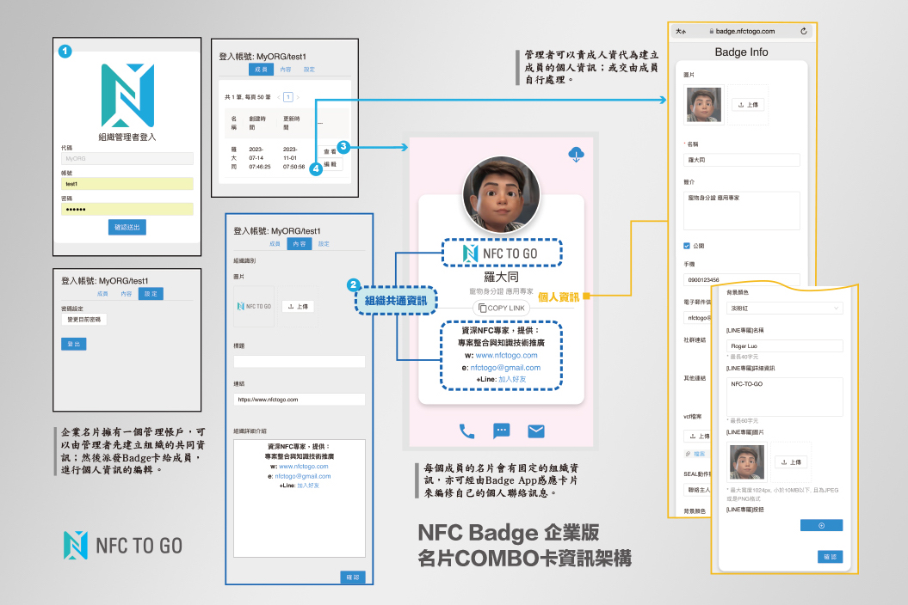Toggle the 公開 checkbox in Badge Info
This screenshot has width=908, height=605.
tap(687, 246)
